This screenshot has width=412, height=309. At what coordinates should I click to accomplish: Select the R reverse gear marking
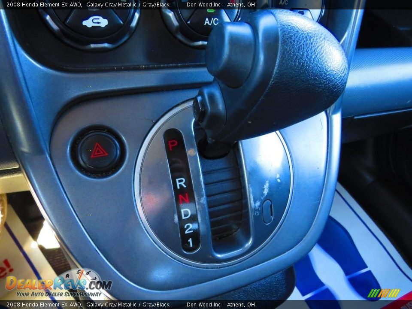point(181,183)
